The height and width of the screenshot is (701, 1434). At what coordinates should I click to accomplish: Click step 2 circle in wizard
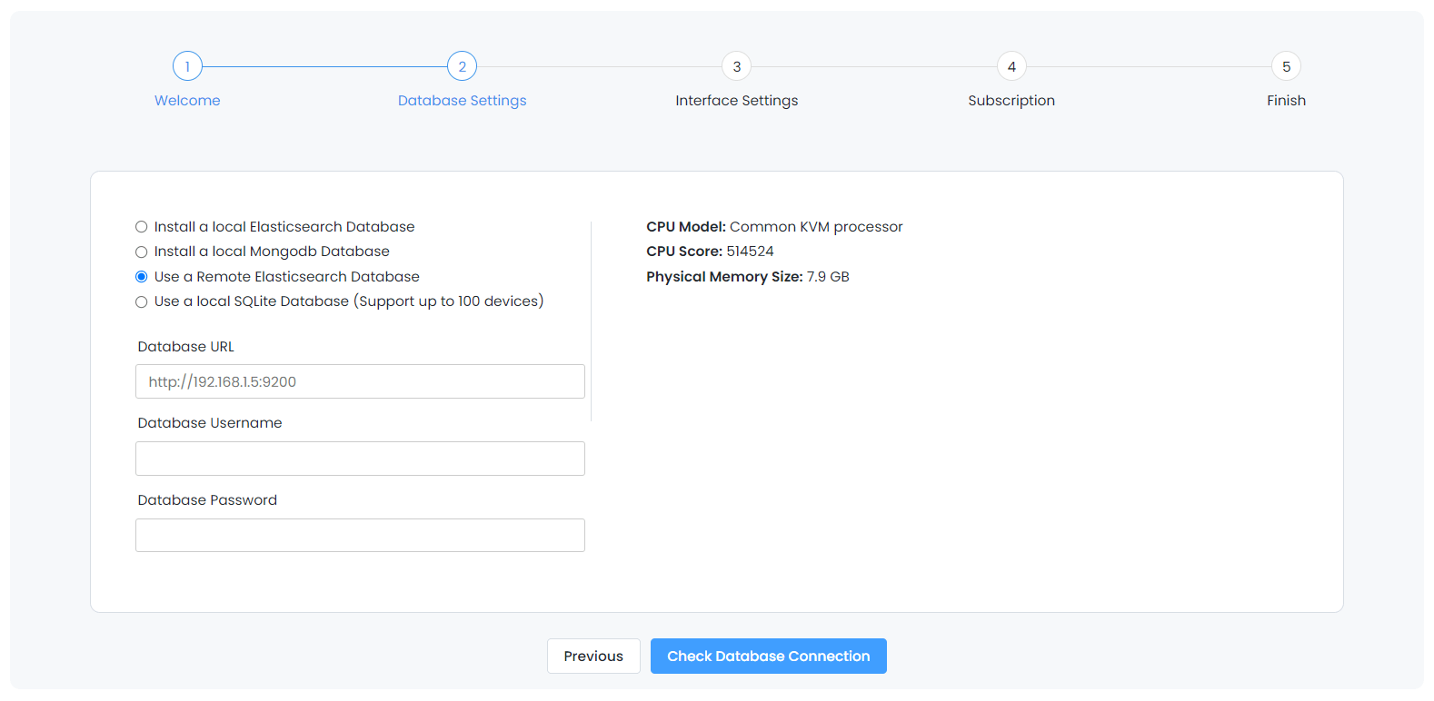click(x=462, y=66)
